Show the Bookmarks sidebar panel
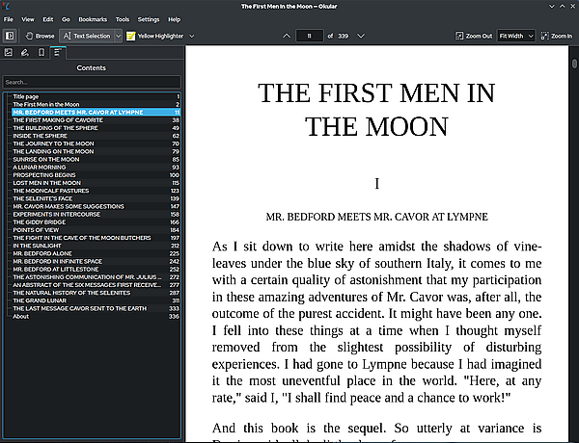Screen dimensions: 579x443 pos(41,52)
